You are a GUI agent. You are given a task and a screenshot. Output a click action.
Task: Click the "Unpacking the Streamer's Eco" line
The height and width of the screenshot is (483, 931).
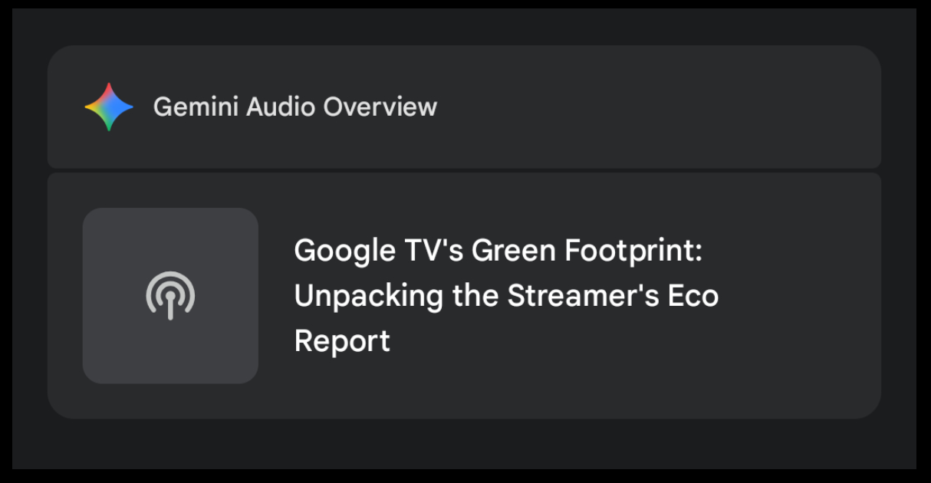click(x=506, y=296)
